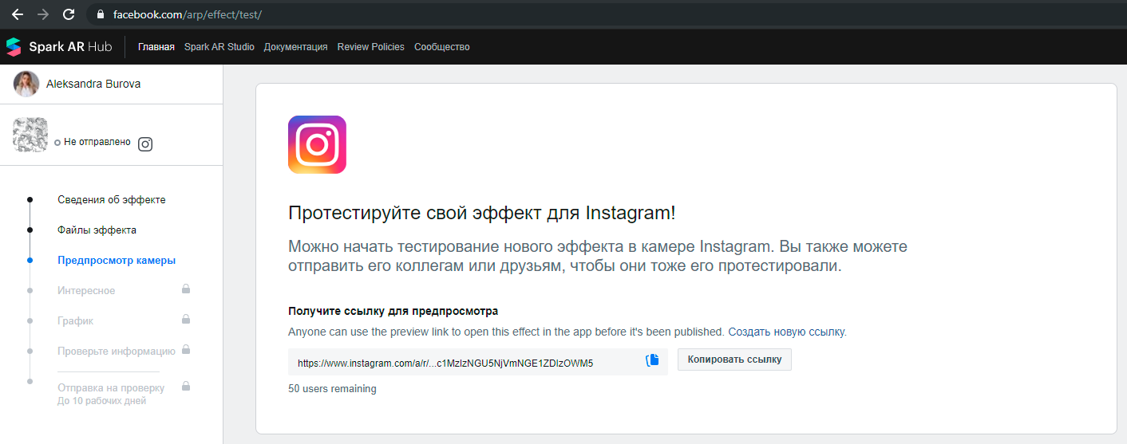Click the browser address bar URL
The height and width of the screenshot is (444, 1127).
[187, 14]
